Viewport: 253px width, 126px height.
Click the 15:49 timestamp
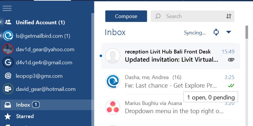tap(228, 52)
